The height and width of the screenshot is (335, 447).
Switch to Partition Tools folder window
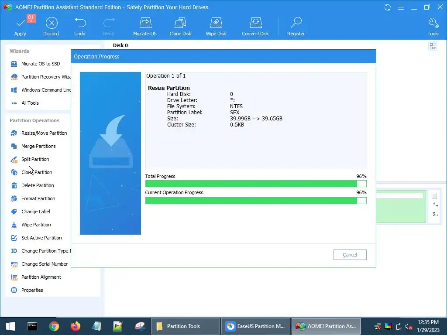coord(185,326)
